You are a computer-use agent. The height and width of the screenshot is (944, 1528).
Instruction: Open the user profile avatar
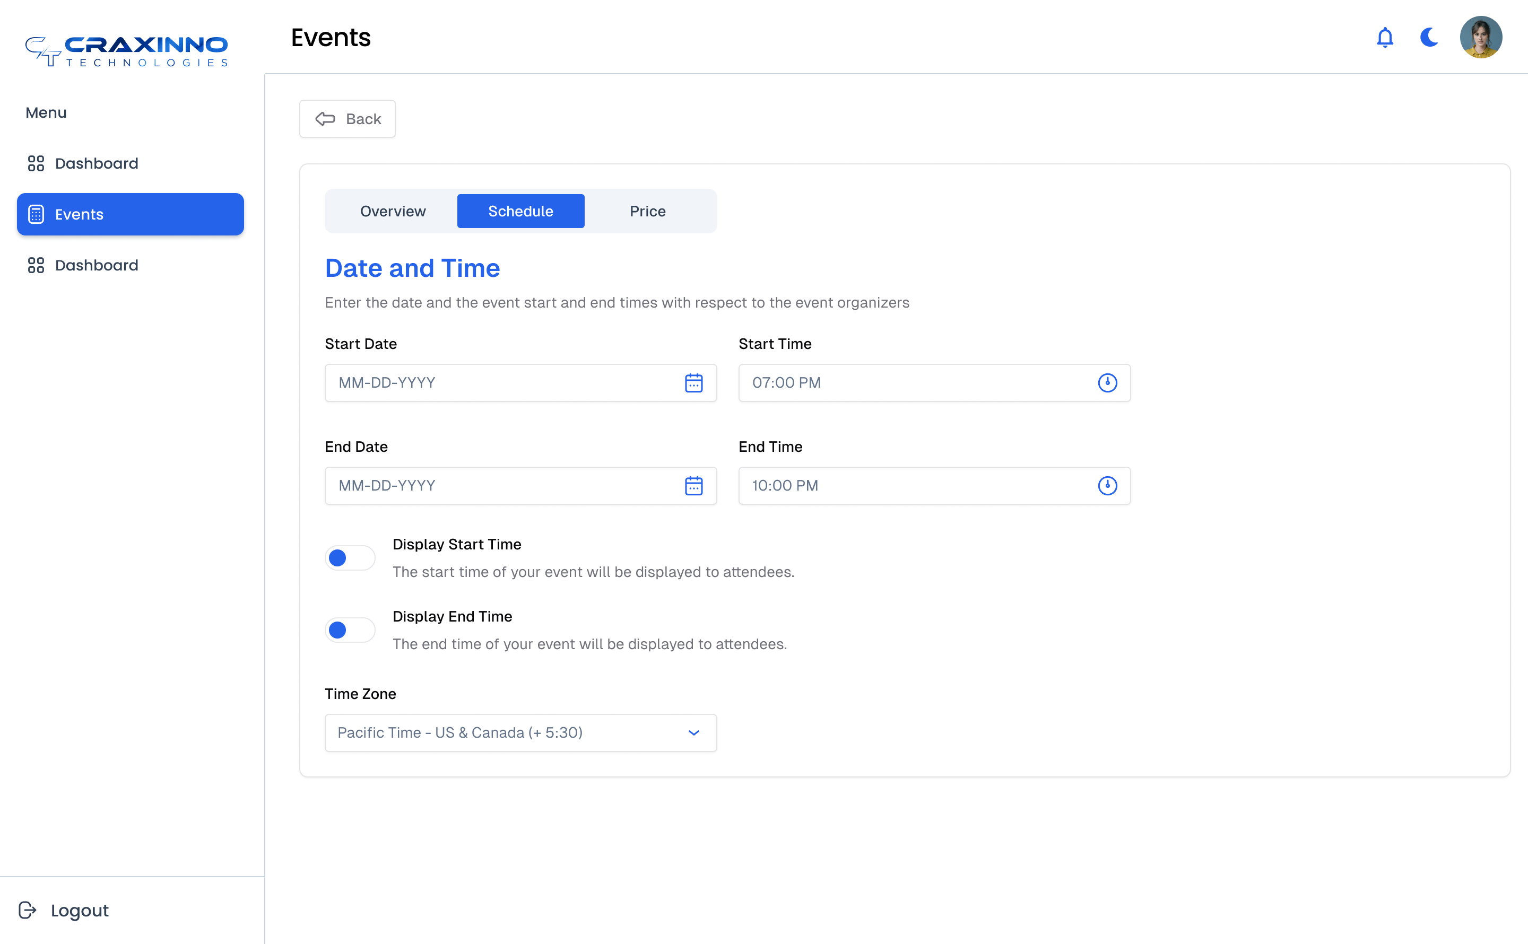click(x=1481, y=38)
